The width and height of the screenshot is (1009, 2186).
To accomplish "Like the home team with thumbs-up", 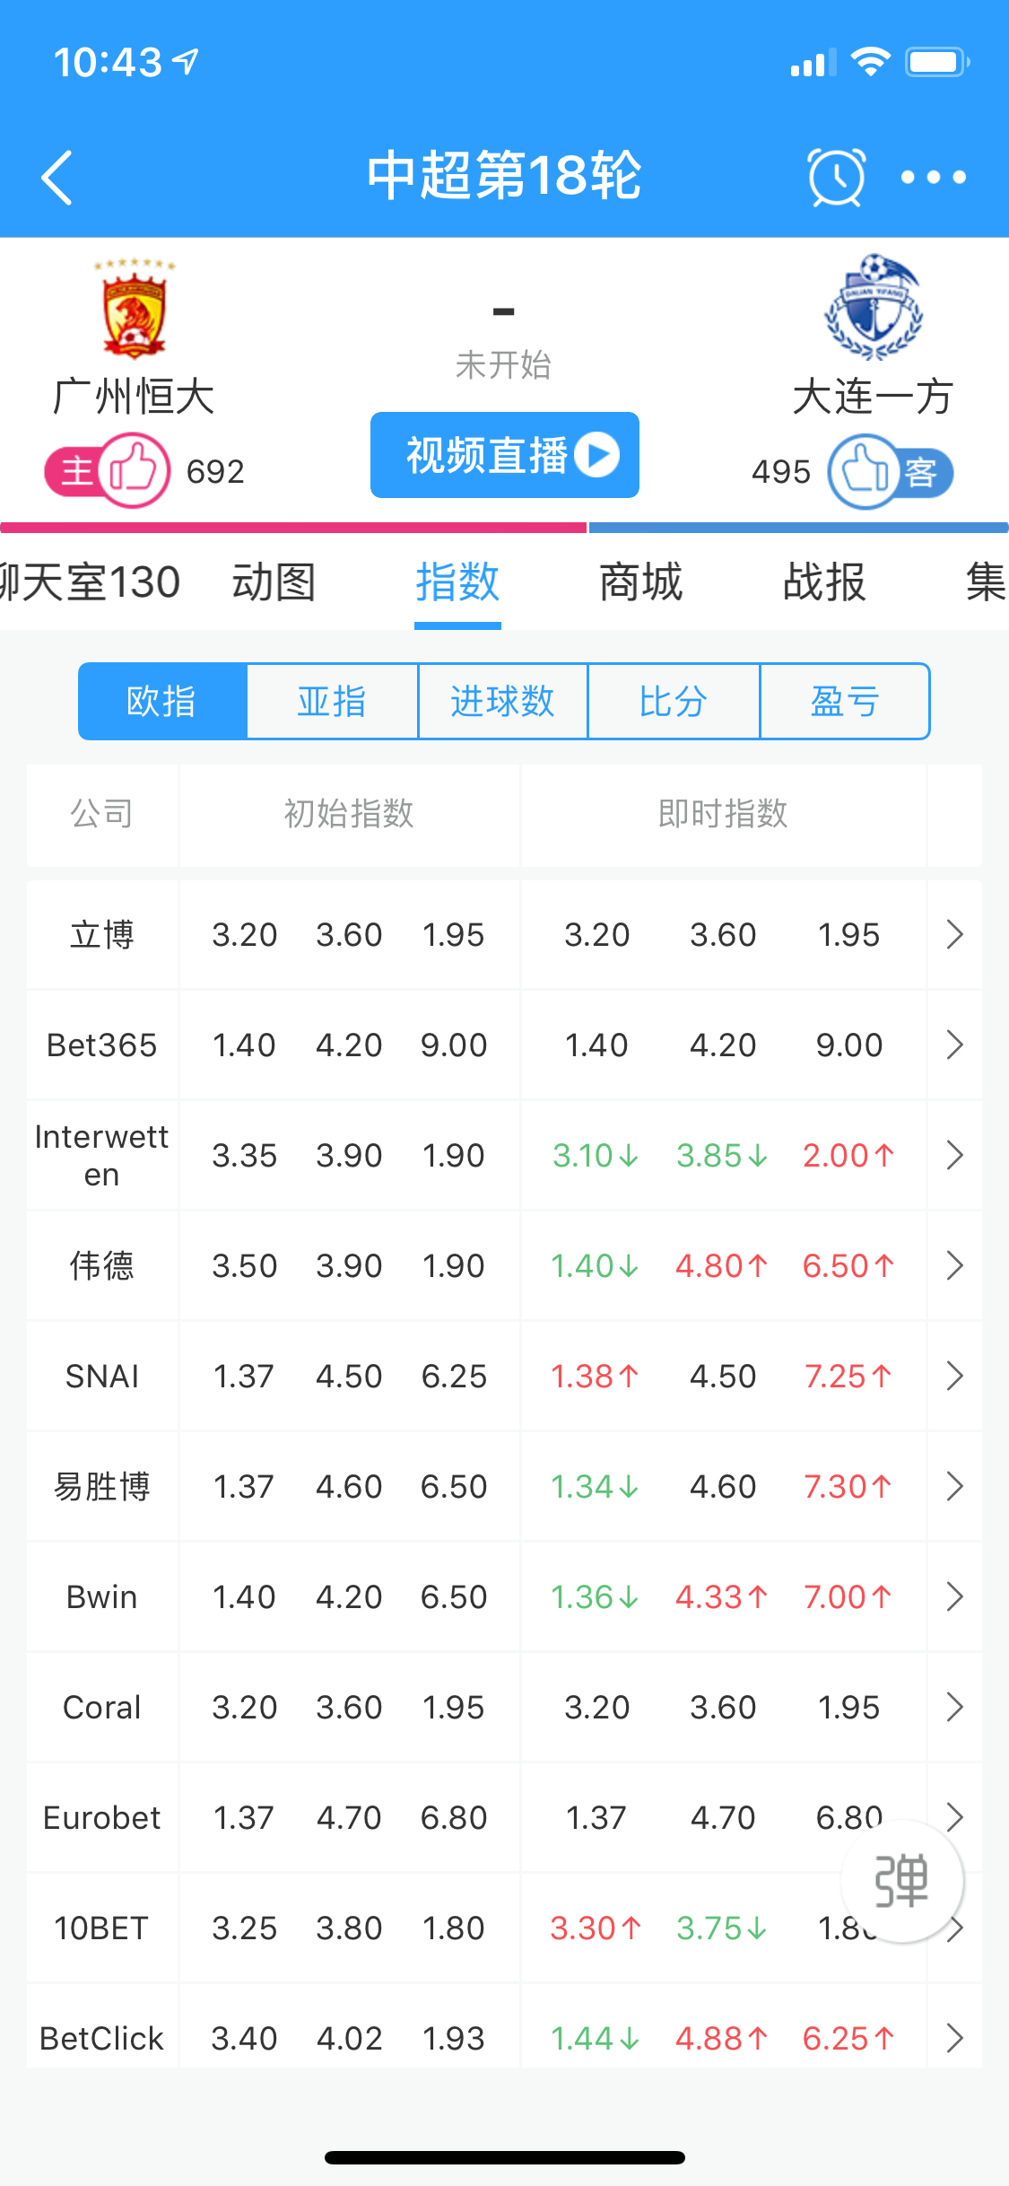I will (134, 469).
